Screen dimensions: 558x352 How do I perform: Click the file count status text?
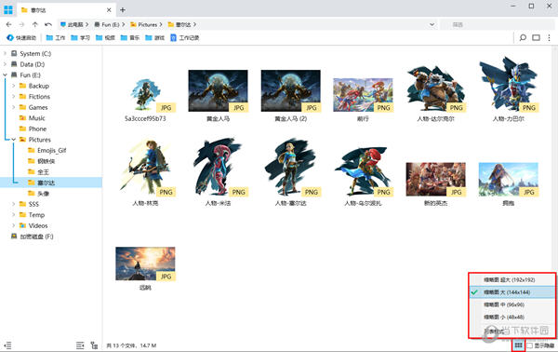click(x=132, y=345)
